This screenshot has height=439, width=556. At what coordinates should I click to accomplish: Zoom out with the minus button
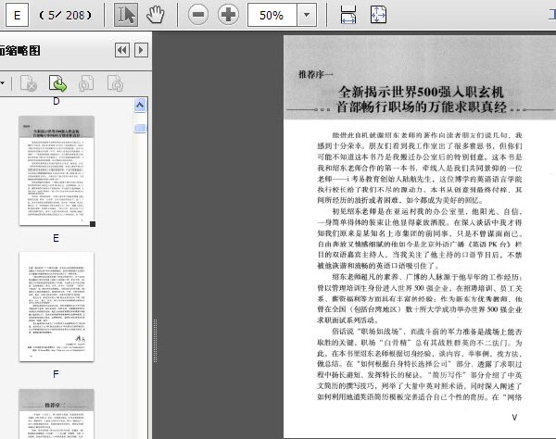tap(198, 15)
